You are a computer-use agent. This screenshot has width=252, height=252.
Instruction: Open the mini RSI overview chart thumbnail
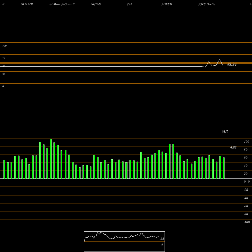pos(124,241)
